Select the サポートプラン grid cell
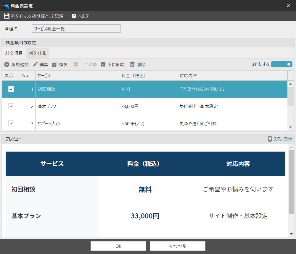Screen dimensions: 296x254 click(x=77, y=123)
